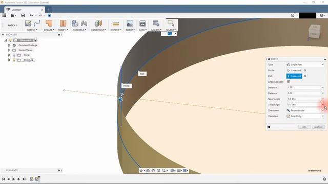Click the Select tool icon
This screenshot has width=328, height=184.
[x=171, y=24]
